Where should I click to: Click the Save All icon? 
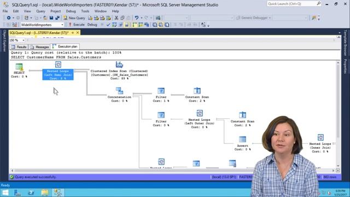[57, 18]
